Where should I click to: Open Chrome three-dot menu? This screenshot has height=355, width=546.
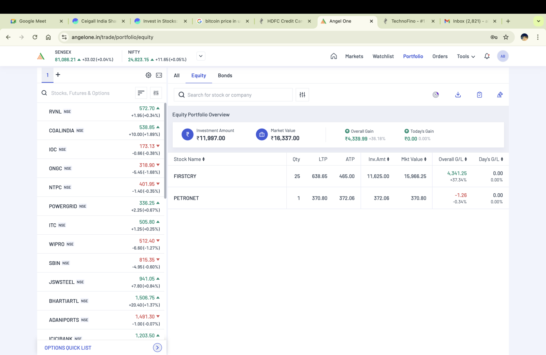click(x=537, y=37)
